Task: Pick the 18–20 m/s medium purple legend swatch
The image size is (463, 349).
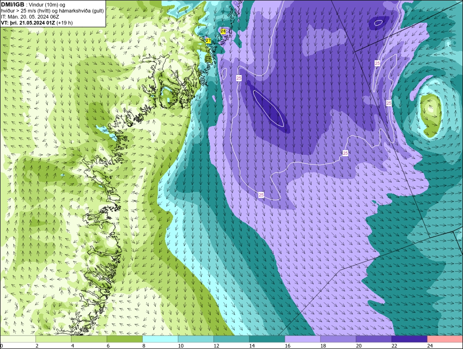Action: pyautogui.click(x=338, y=339)
